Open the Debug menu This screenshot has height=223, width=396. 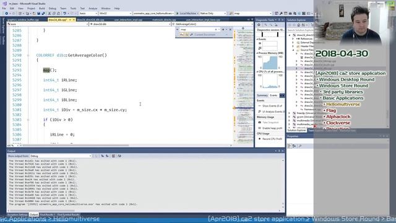[x=52, y=8]
